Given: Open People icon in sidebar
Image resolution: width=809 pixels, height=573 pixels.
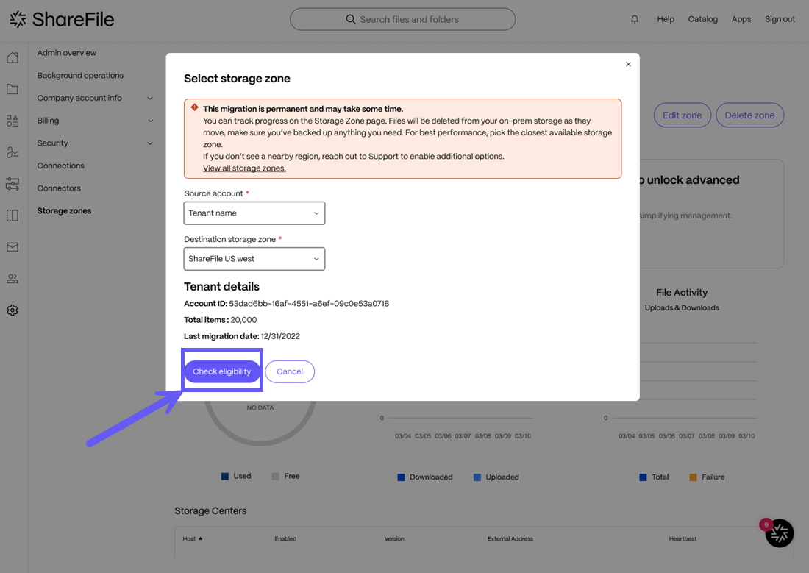Looking at the screenshot, I should tap(13, 279).
